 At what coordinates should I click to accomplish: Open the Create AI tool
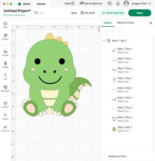5,129
